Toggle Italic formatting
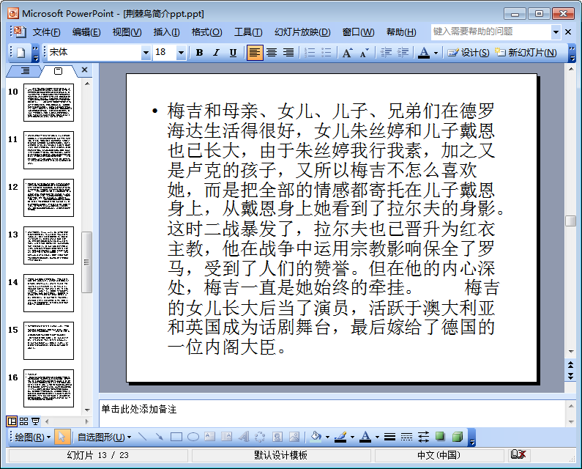This screenshot has width=582, height=469. coord(216,53)
